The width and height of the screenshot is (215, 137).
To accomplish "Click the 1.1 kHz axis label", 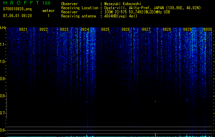I will click(x=2, y=45).
